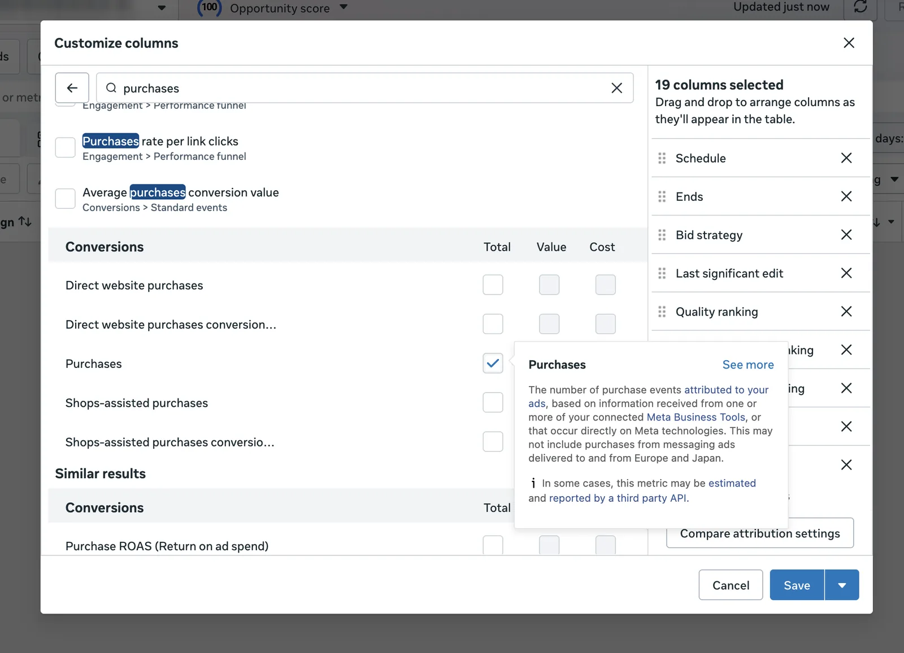Click the Opportunity score 100 badge
The width and height of the screenshot is (904, 653).
click(x=209, y=7)
